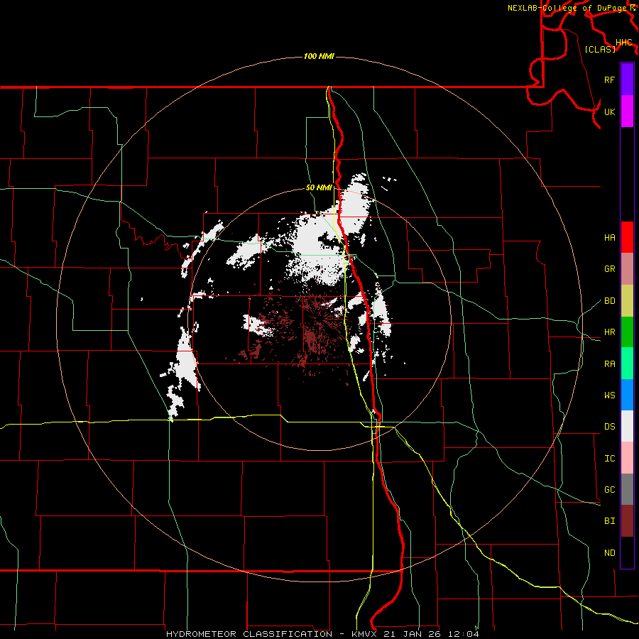Click the HR green legend swatch
639x639 pixels.
(627, 332)
